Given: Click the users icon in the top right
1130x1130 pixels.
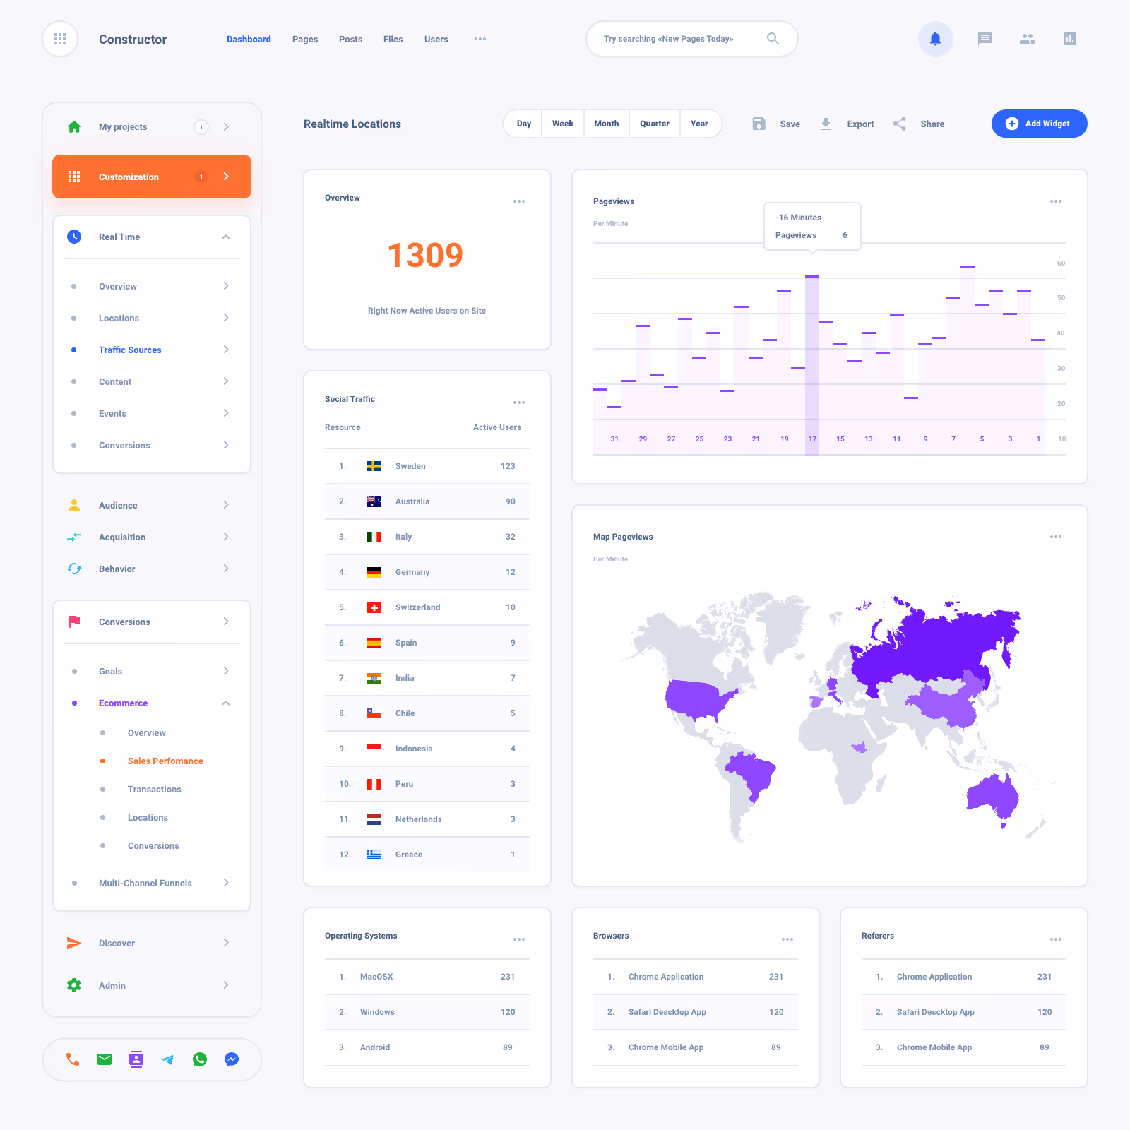Looking at the screenshot, I should tap(1027, 39).
